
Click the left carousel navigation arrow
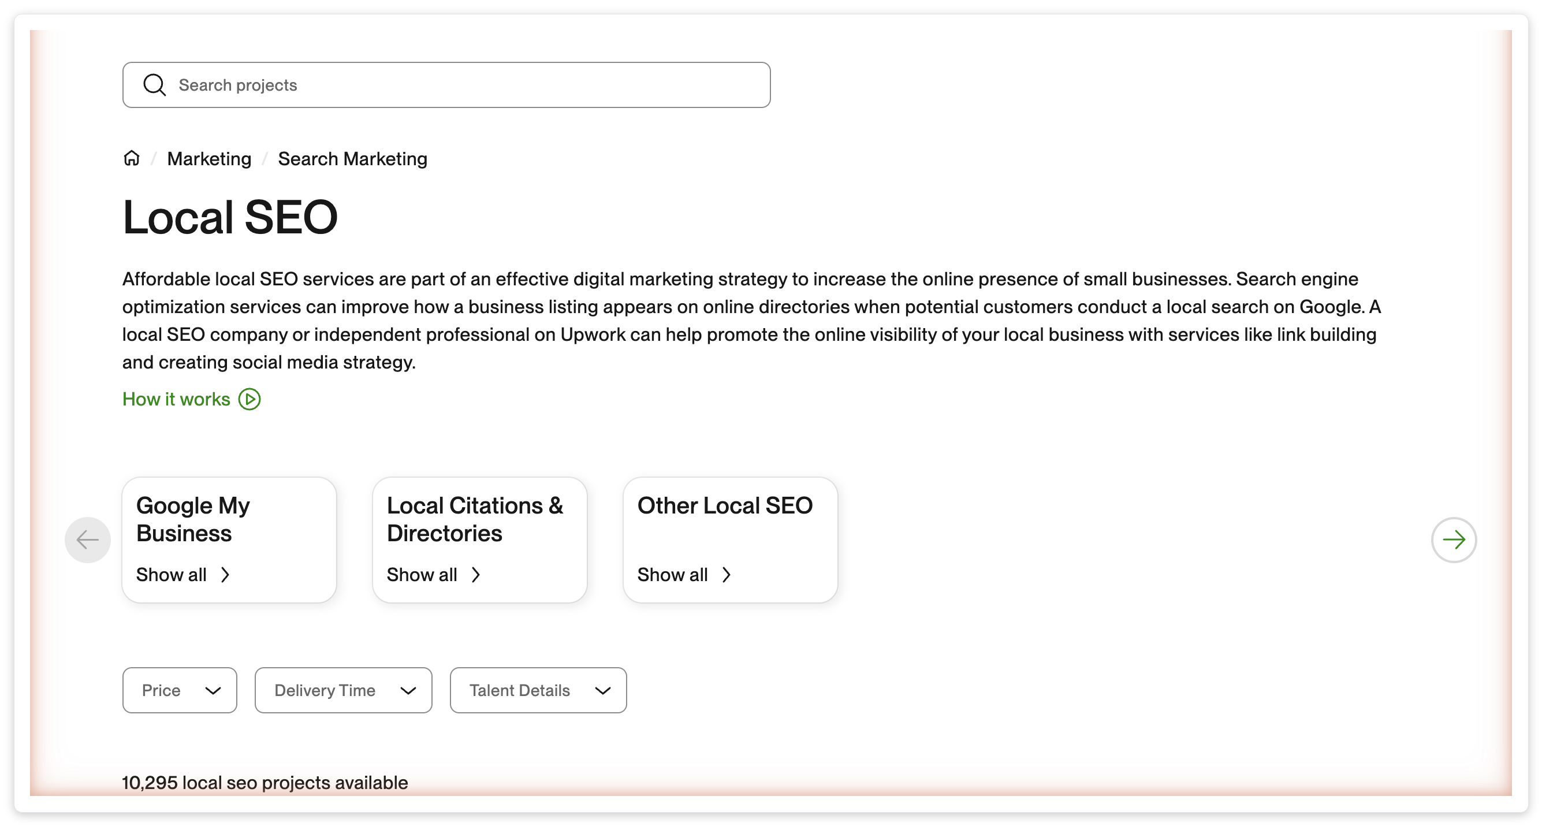(x=87, y=539)
